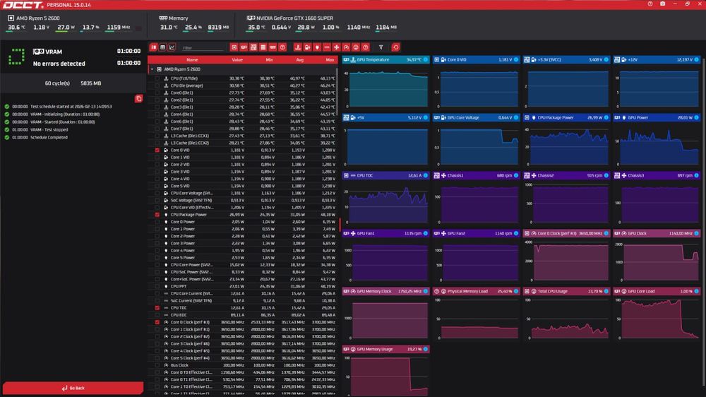706x397 pixels.
Task: Toggle the temperature sensor filter icon
Action: 298,47
